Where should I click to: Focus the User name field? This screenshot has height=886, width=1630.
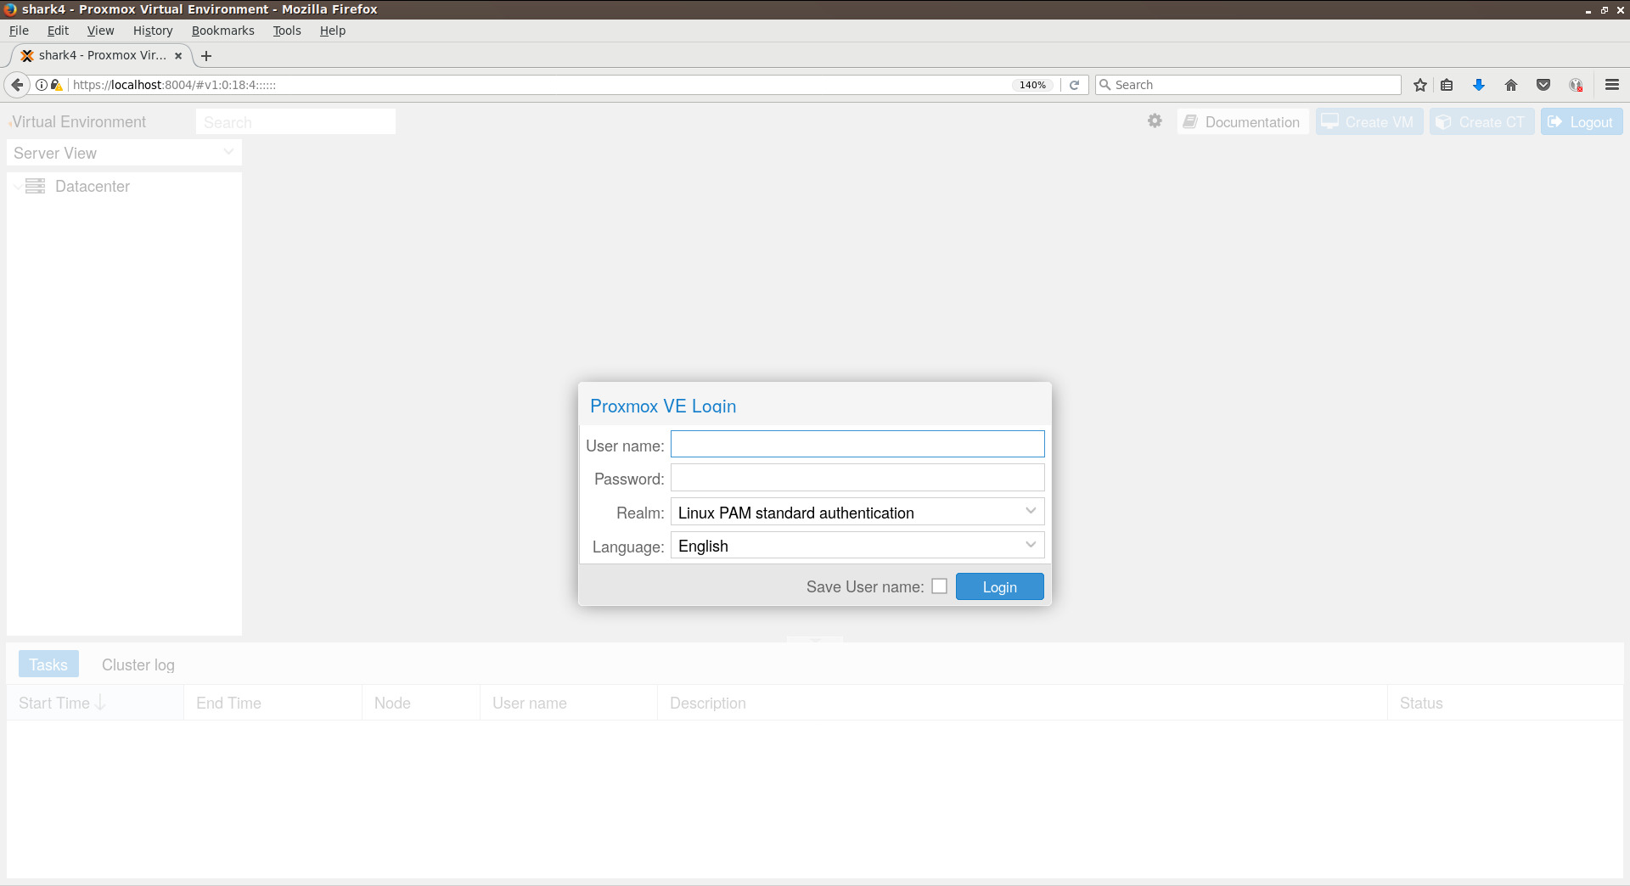(x=857, y=444)
